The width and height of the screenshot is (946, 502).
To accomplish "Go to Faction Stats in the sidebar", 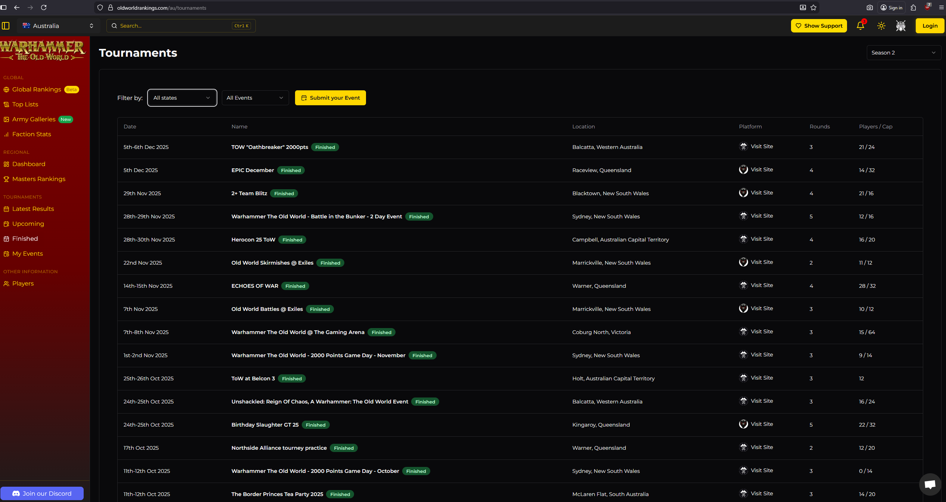I will pyautogui.click(x=31, y=134).
